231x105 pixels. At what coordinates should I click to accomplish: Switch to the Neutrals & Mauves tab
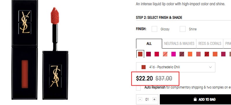[x=179, y=44]
